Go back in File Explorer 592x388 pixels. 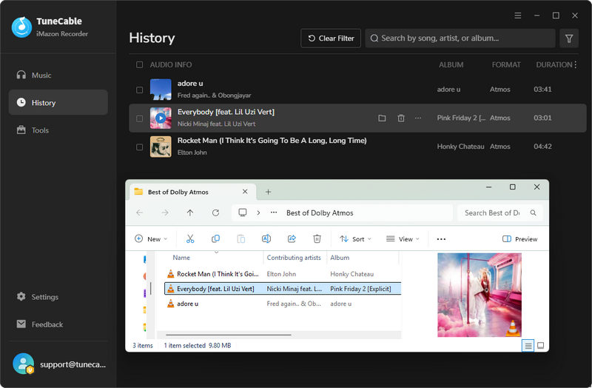coord(139,213)
